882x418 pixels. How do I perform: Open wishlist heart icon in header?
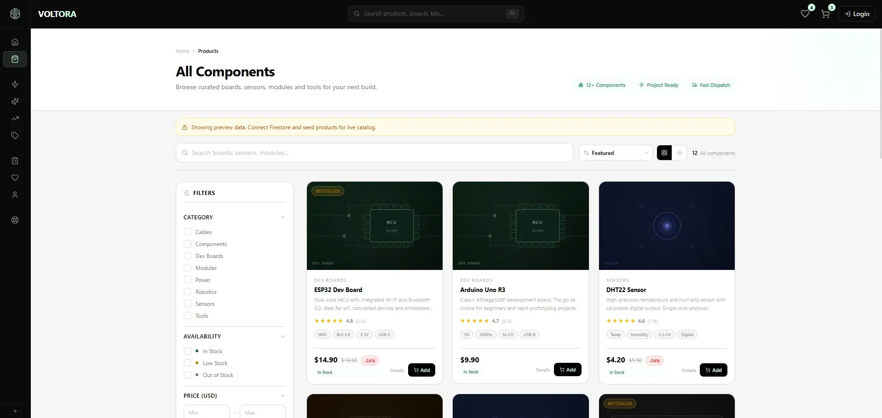[x=805, y=14]
